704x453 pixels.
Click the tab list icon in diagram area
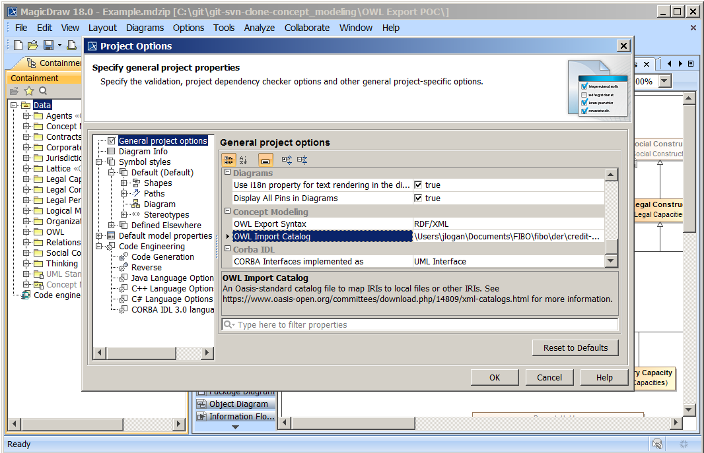pyautogui.click(x=691, y=64)
